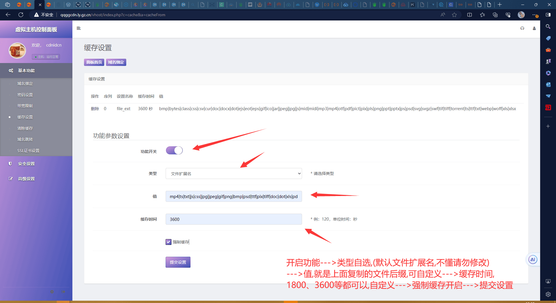Screen dimensions: 556x303
Task: Click the floating Ai assistant button
Action: coord(533,260)
